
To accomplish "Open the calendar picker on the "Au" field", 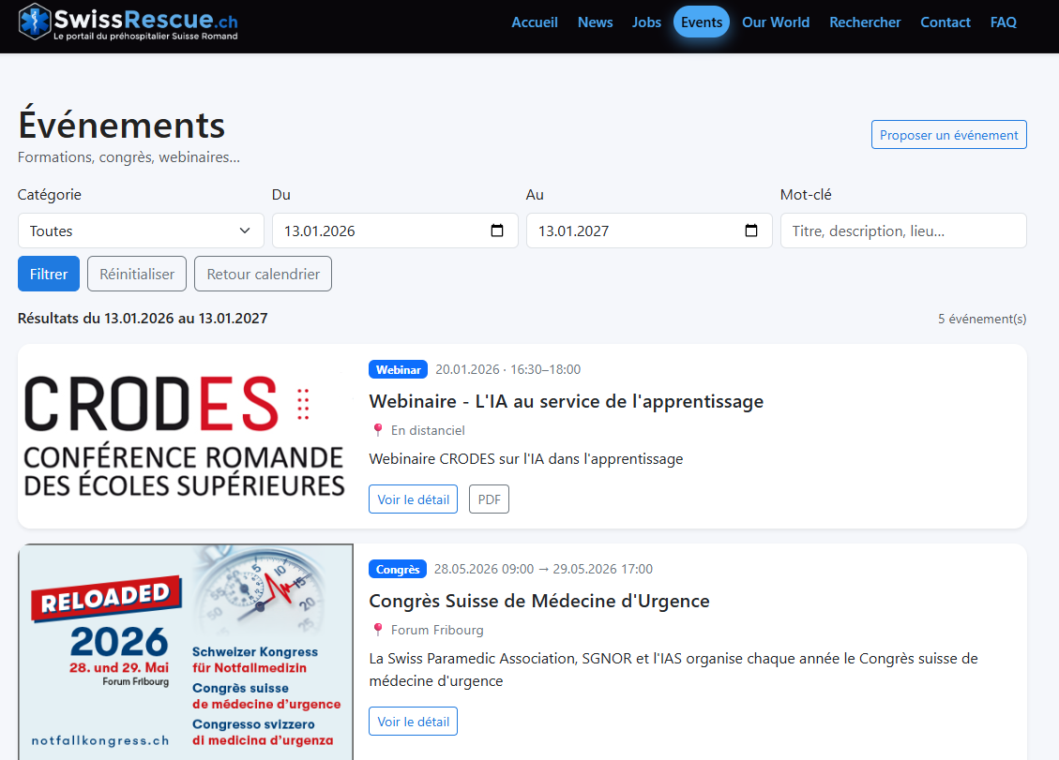I will (x=751, y=230).
